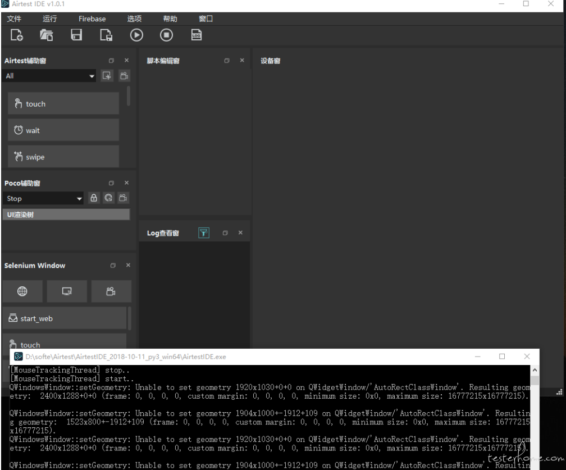The image size is (566, 470).
Task: Open the 窗口 menu
Action: tap(206, 19)
